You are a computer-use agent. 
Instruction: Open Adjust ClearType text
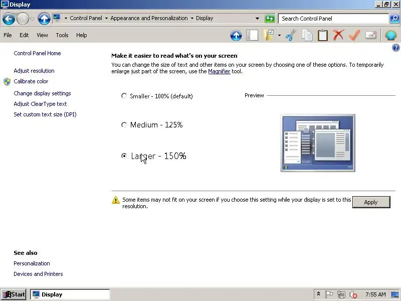(x=40, y=104)
